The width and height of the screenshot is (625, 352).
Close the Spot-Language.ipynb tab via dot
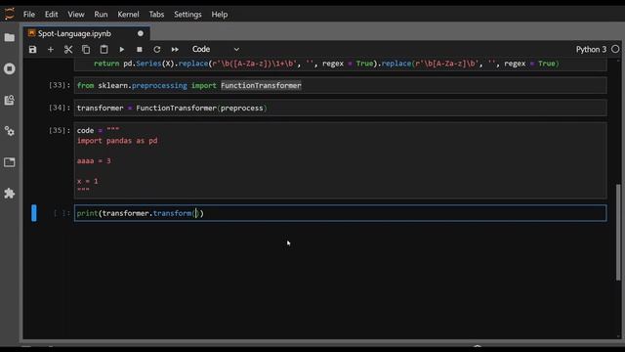(x=141, y=33)
